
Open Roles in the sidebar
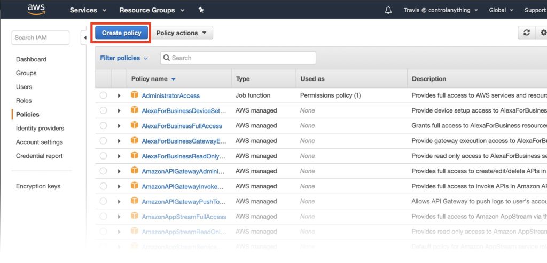[x=24, y=101]
